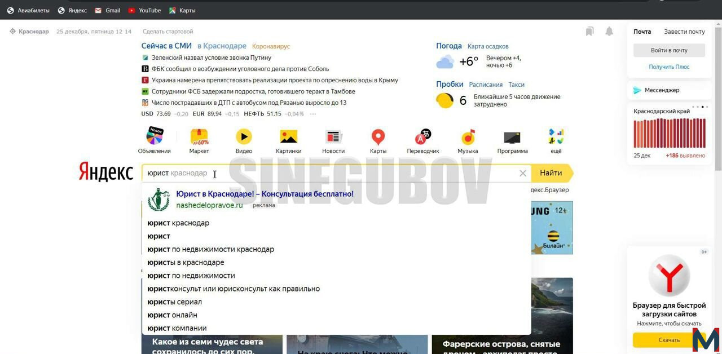Open the Gmail bookmark
The image size is (722, 354).
(x=107, y=10)
